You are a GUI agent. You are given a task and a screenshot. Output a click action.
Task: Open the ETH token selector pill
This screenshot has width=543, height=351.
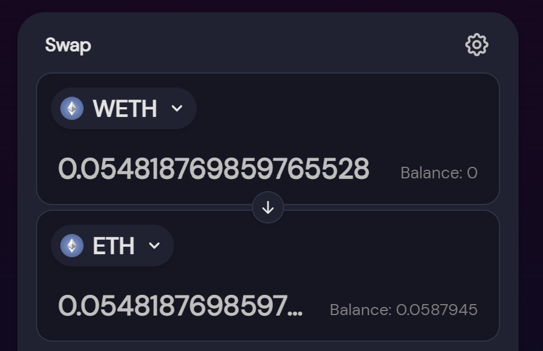coord(113,246)
